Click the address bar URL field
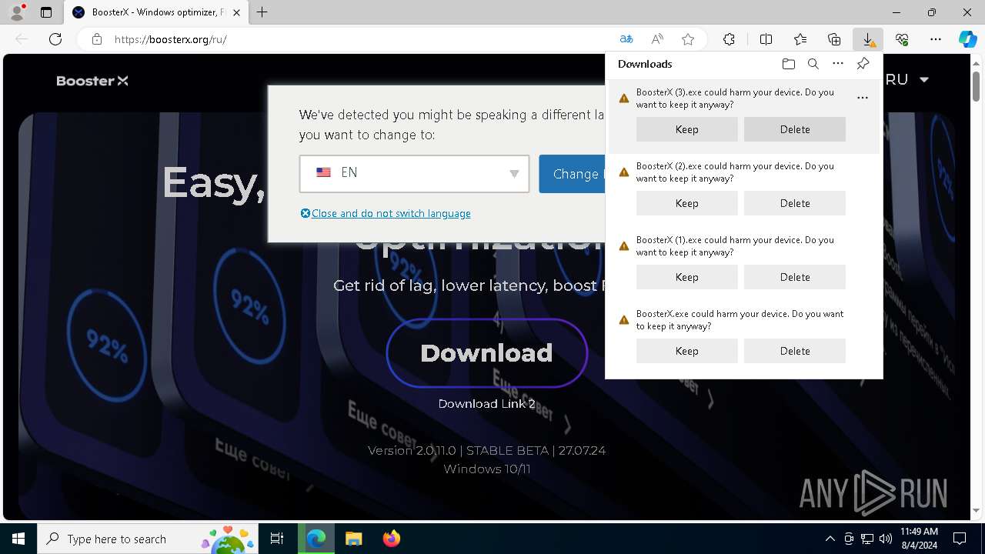The width and height of the screenshot is (985, 554). pos(362,39)
